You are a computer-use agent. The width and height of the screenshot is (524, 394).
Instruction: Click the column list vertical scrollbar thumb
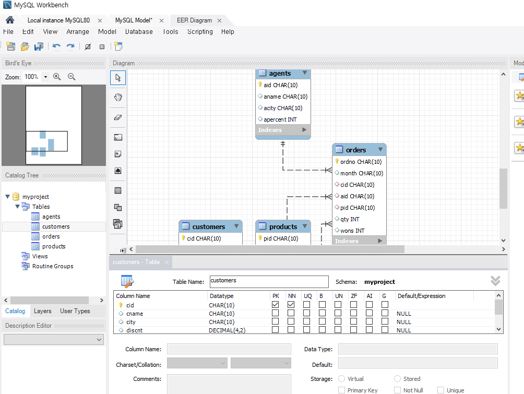click(x=498, y=307)
